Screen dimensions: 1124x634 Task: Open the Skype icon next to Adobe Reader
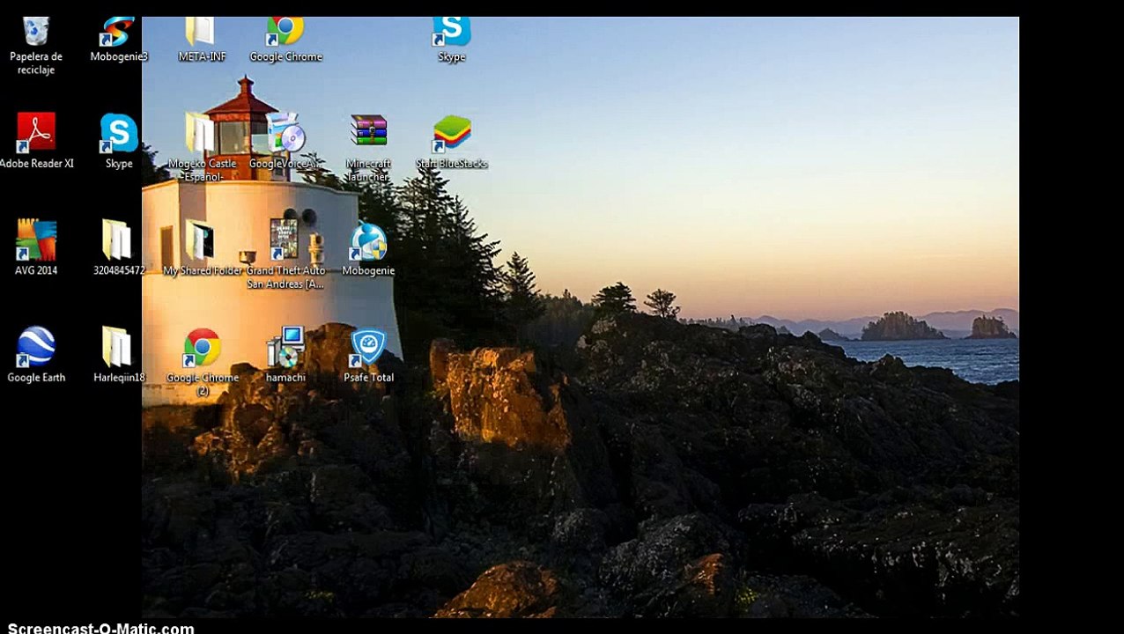coord(118,132)
